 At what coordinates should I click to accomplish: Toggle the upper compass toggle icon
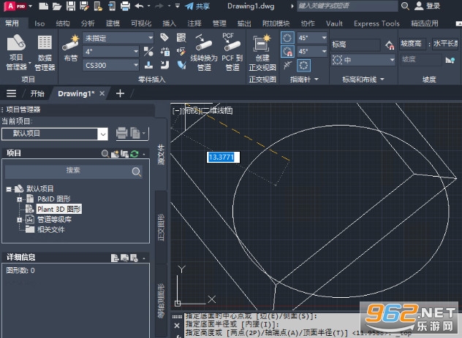pos(287,38)
